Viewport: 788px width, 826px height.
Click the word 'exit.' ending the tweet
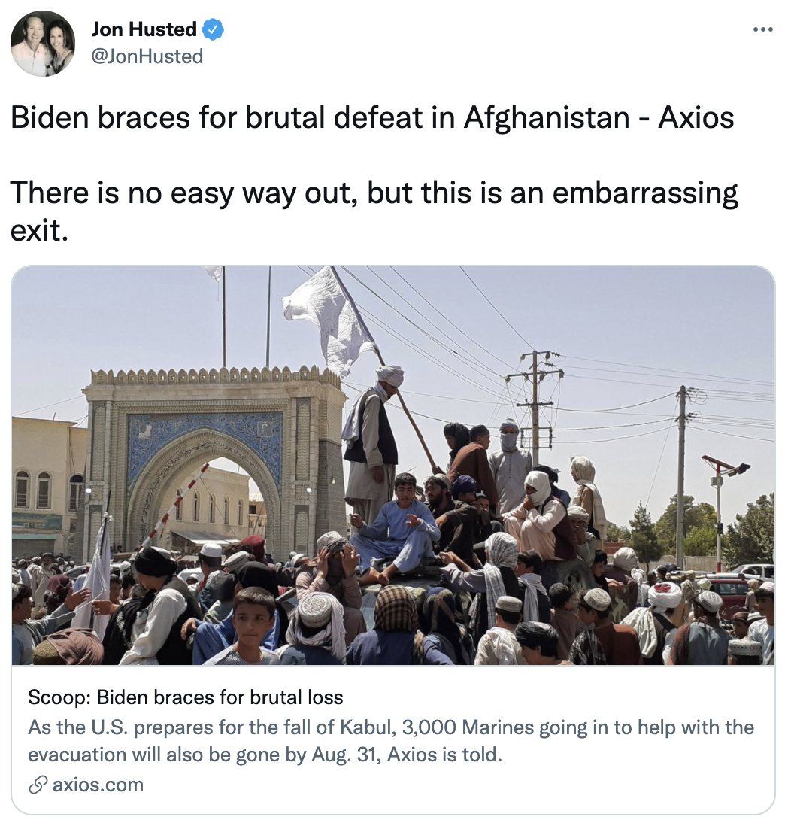40,230
